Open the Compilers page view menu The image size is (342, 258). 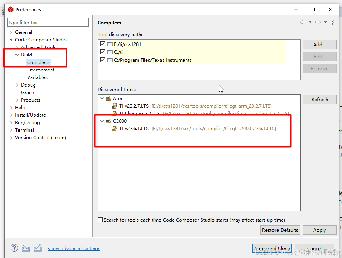333,22
